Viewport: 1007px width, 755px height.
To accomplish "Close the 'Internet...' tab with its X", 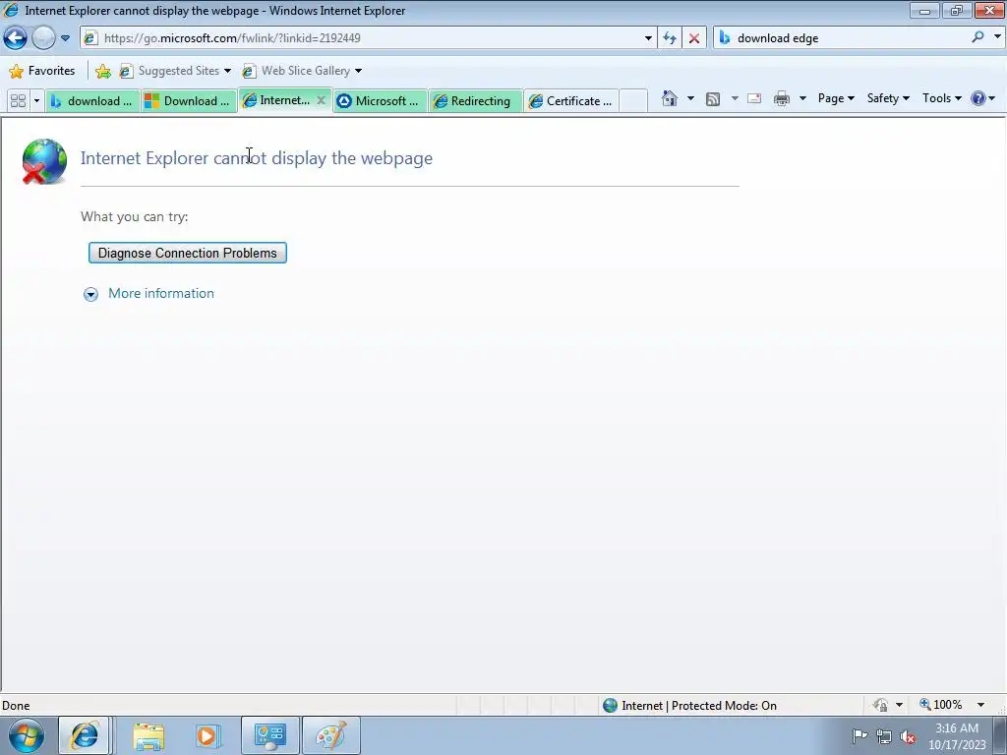I will tap(321, 100).
